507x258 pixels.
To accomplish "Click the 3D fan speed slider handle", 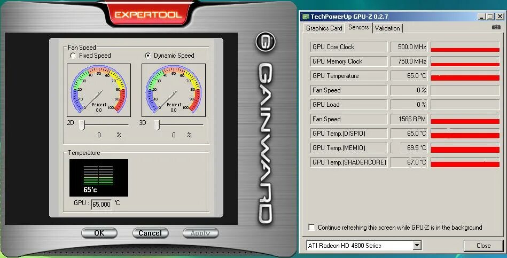I will pos(157,125).
